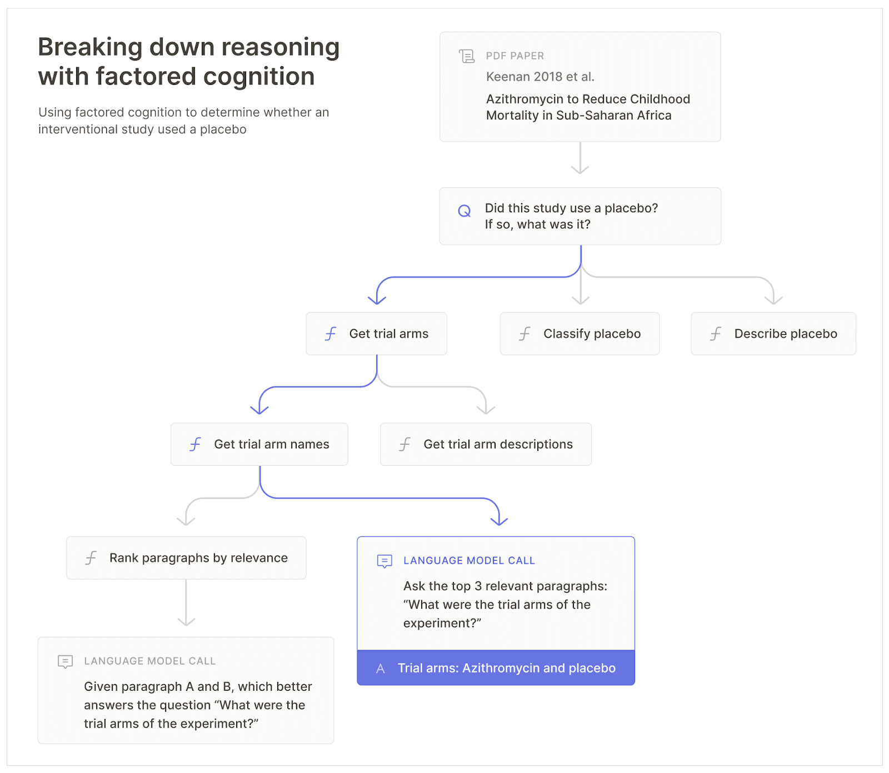Click the function icon beside Get trial arm descriptions
The width and height of the screenshot is (889, 773).
(405, 444)
